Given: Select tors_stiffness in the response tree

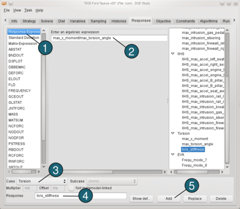Looking at the screenshot, I should coord(193,150).
